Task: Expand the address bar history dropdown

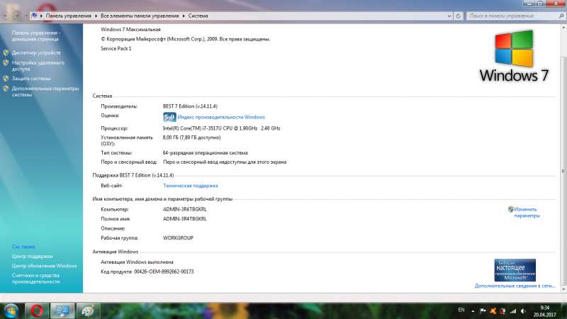Action: (x=448, y=14)
